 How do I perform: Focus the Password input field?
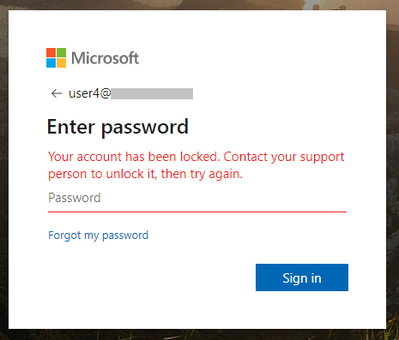point(197,198)
